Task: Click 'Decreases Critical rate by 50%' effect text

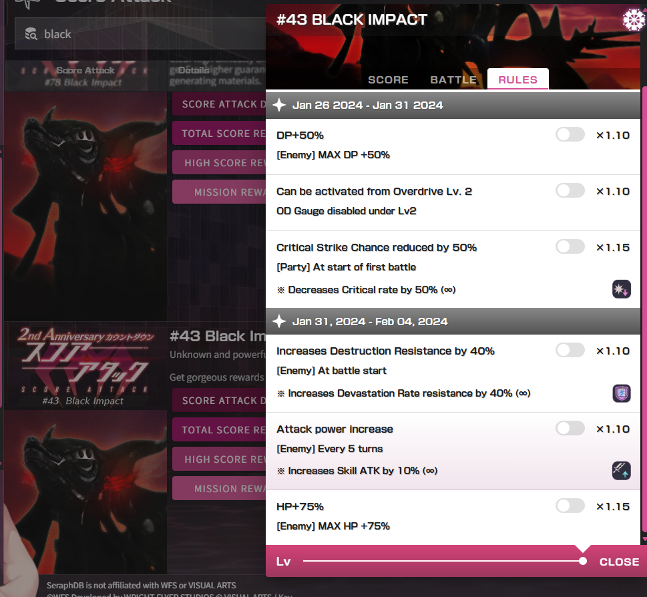Action: [x=371, y=290]
